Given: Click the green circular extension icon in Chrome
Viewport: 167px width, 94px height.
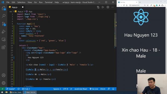Looking at the screenshot, I should pos(157,5).
